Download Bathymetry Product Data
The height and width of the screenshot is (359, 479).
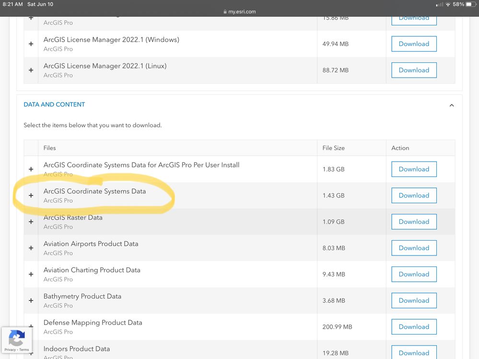click(x=414, y=301)
